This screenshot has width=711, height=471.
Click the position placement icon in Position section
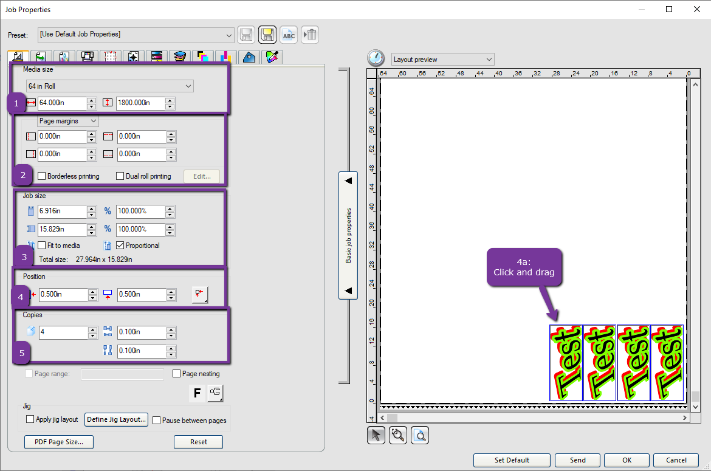pyautogui.click(x=200, y=294)
